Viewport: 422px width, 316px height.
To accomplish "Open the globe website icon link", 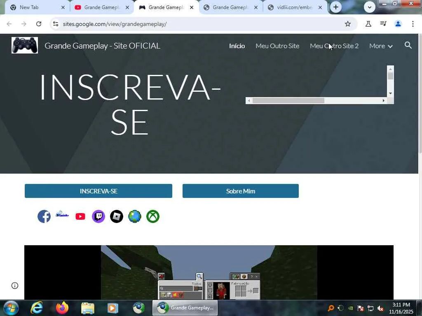I will (x=135, y=216).
